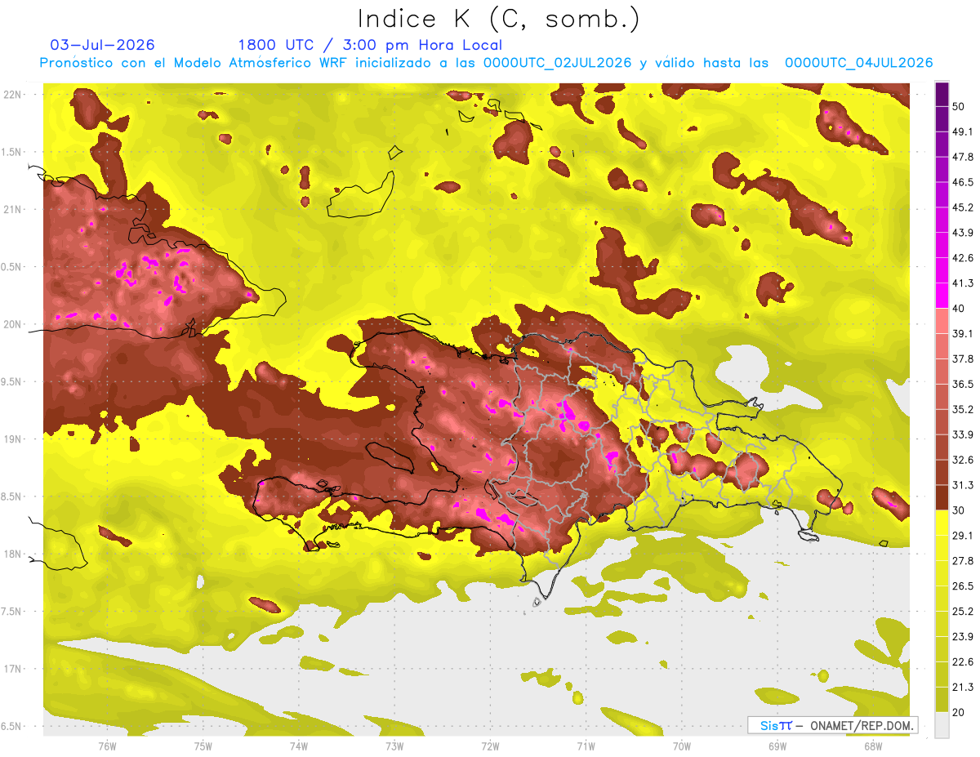980x757 pixels.
Task: Click the '72W' longitude label
Action: point(490,746)
